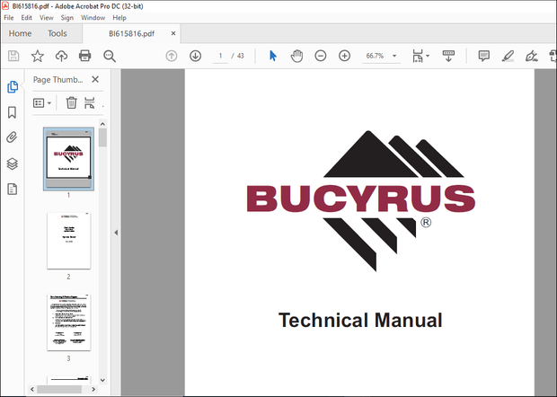Screen dimensions: 557x397
Task: Open the Attachments paperclip panel
Action: [12, 137]
